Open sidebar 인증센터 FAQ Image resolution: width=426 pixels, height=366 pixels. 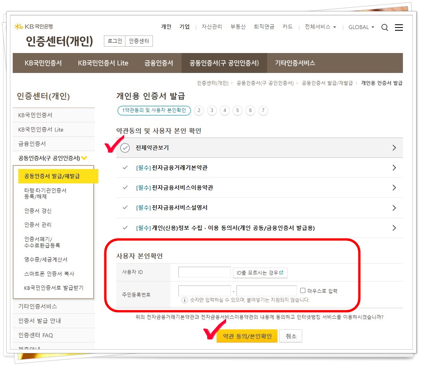(54, 335)
